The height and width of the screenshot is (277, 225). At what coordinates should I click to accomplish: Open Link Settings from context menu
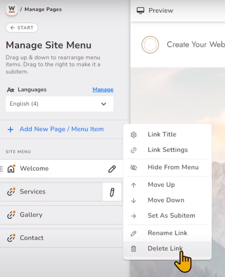(x=168, y=150)
